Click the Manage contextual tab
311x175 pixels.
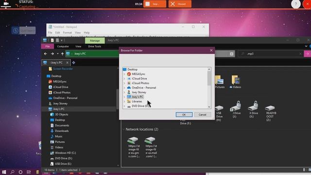click(x=95, y=40)
